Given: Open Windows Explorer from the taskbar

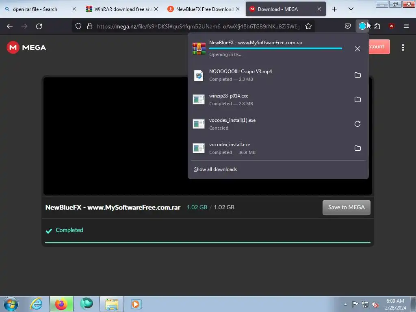Looking at the screenshot, I should coord(112,304).
